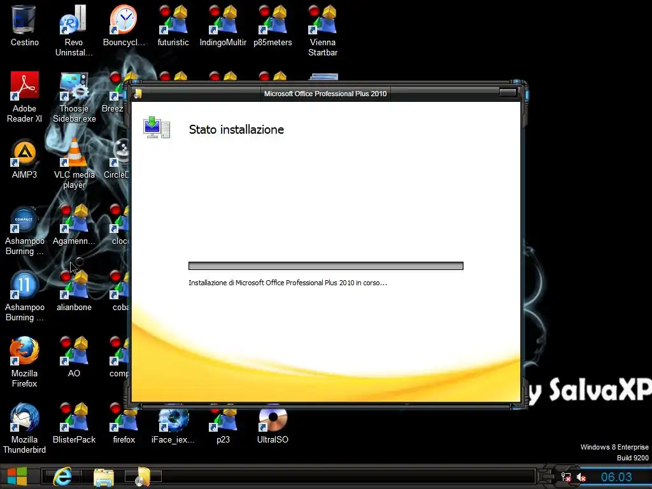Click the 'Installazione di Microsoft Office' status text

click(x=288, y=283)
